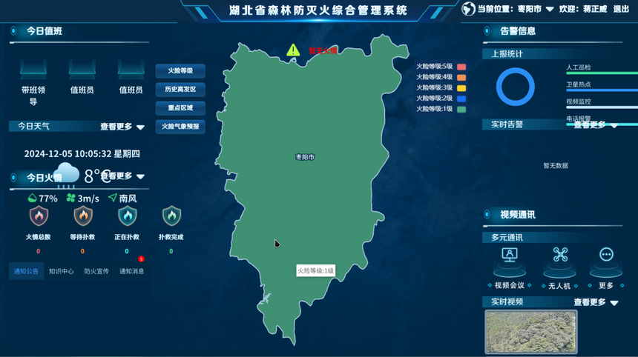The height and width of the screenshot is (357, 638).
Task: Click the yellow warning triangle on map
Action: (x=293, y=50)
